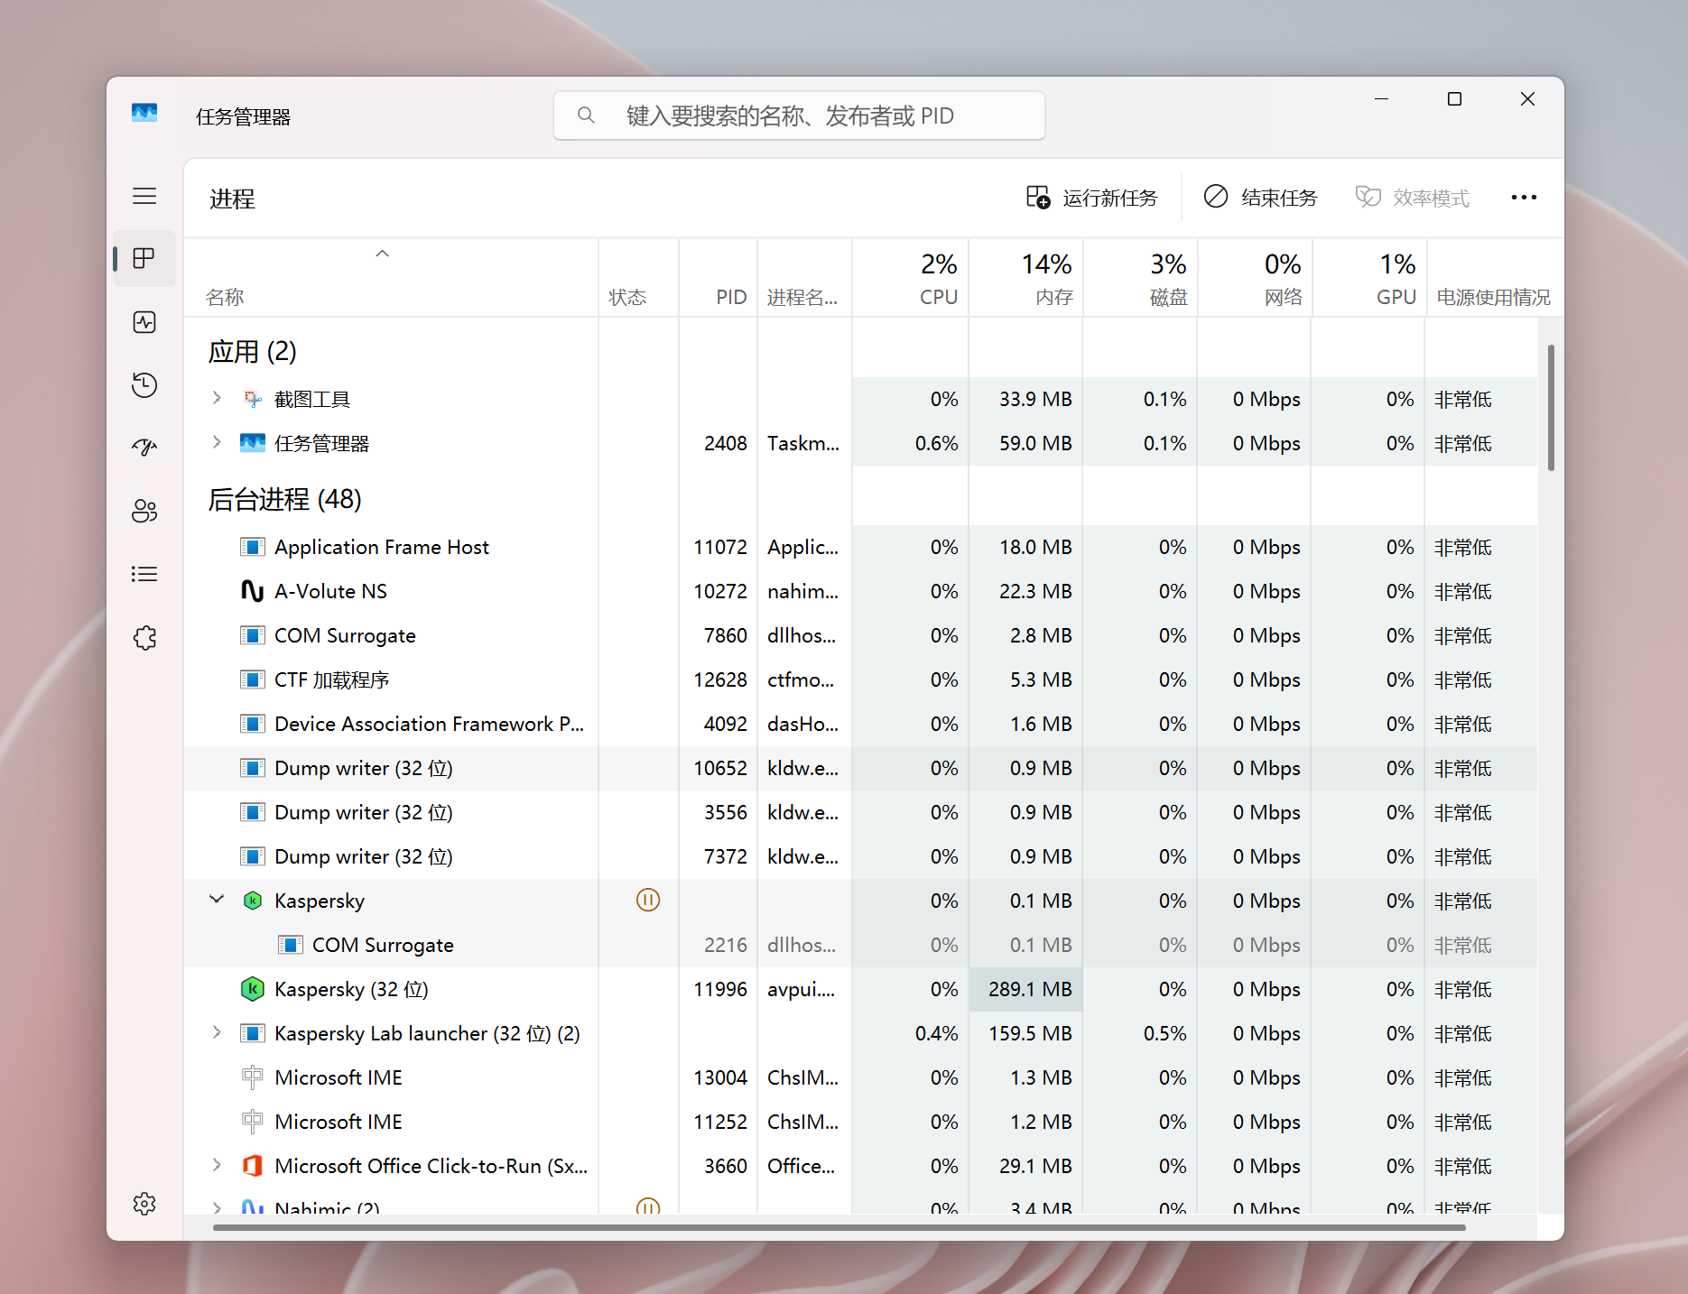Sort by the 网络 network column header
1688x1294 pixels.
(x=1255, y=278)
